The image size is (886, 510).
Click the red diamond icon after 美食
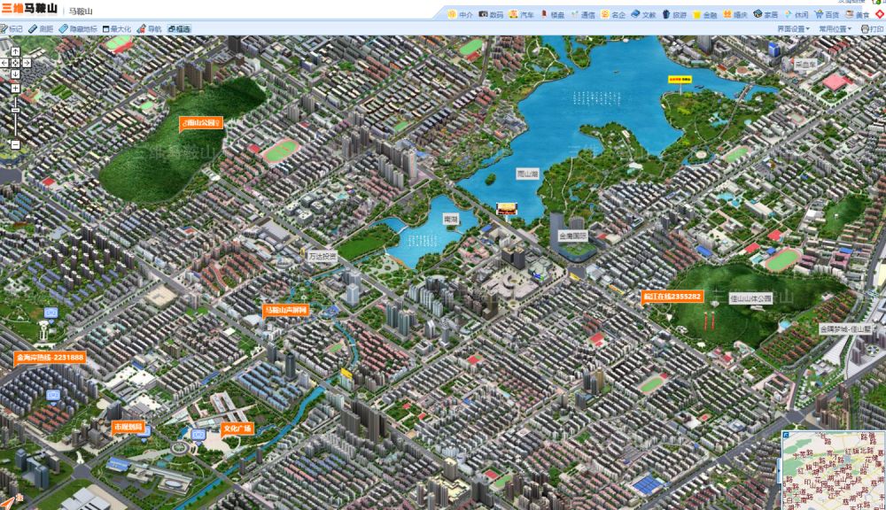tap(881, 15)
